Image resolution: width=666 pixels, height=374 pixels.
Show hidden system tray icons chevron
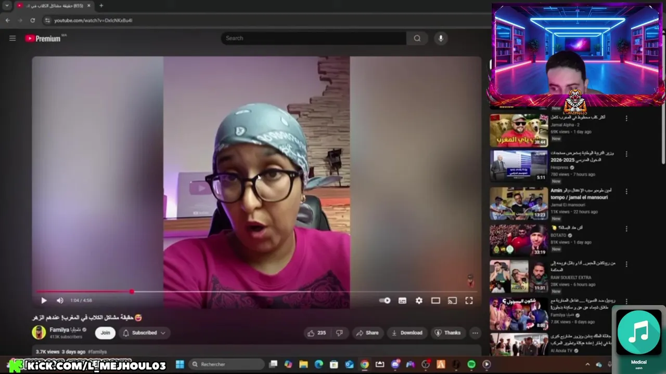(587, 364)
